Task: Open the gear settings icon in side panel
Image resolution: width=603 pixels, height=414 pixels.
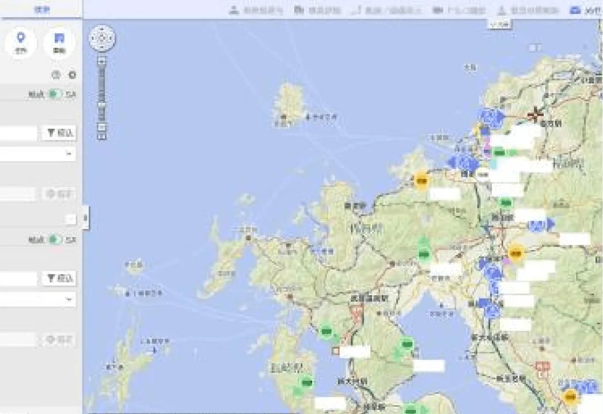Action: point(72,75)
